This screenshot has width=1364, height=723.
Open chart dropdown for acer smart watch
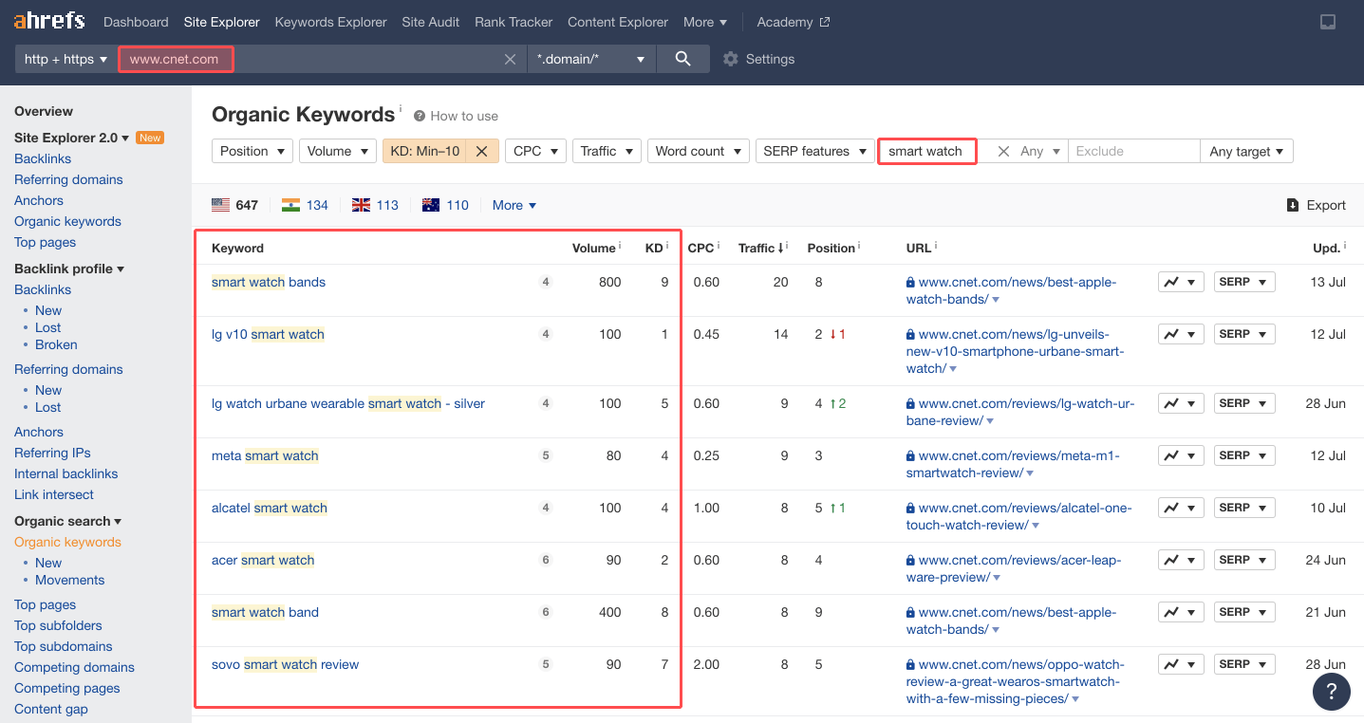click(x=1181, y=560)
